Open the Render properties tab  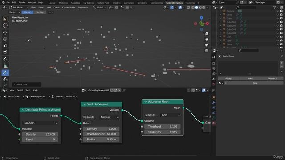point(214,64)
